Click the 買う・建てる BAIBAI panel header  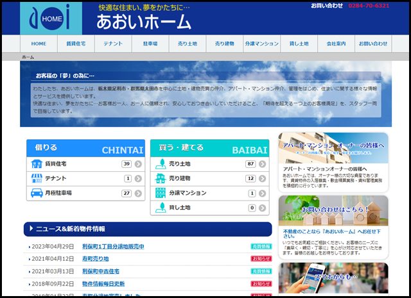click(210, 148)
